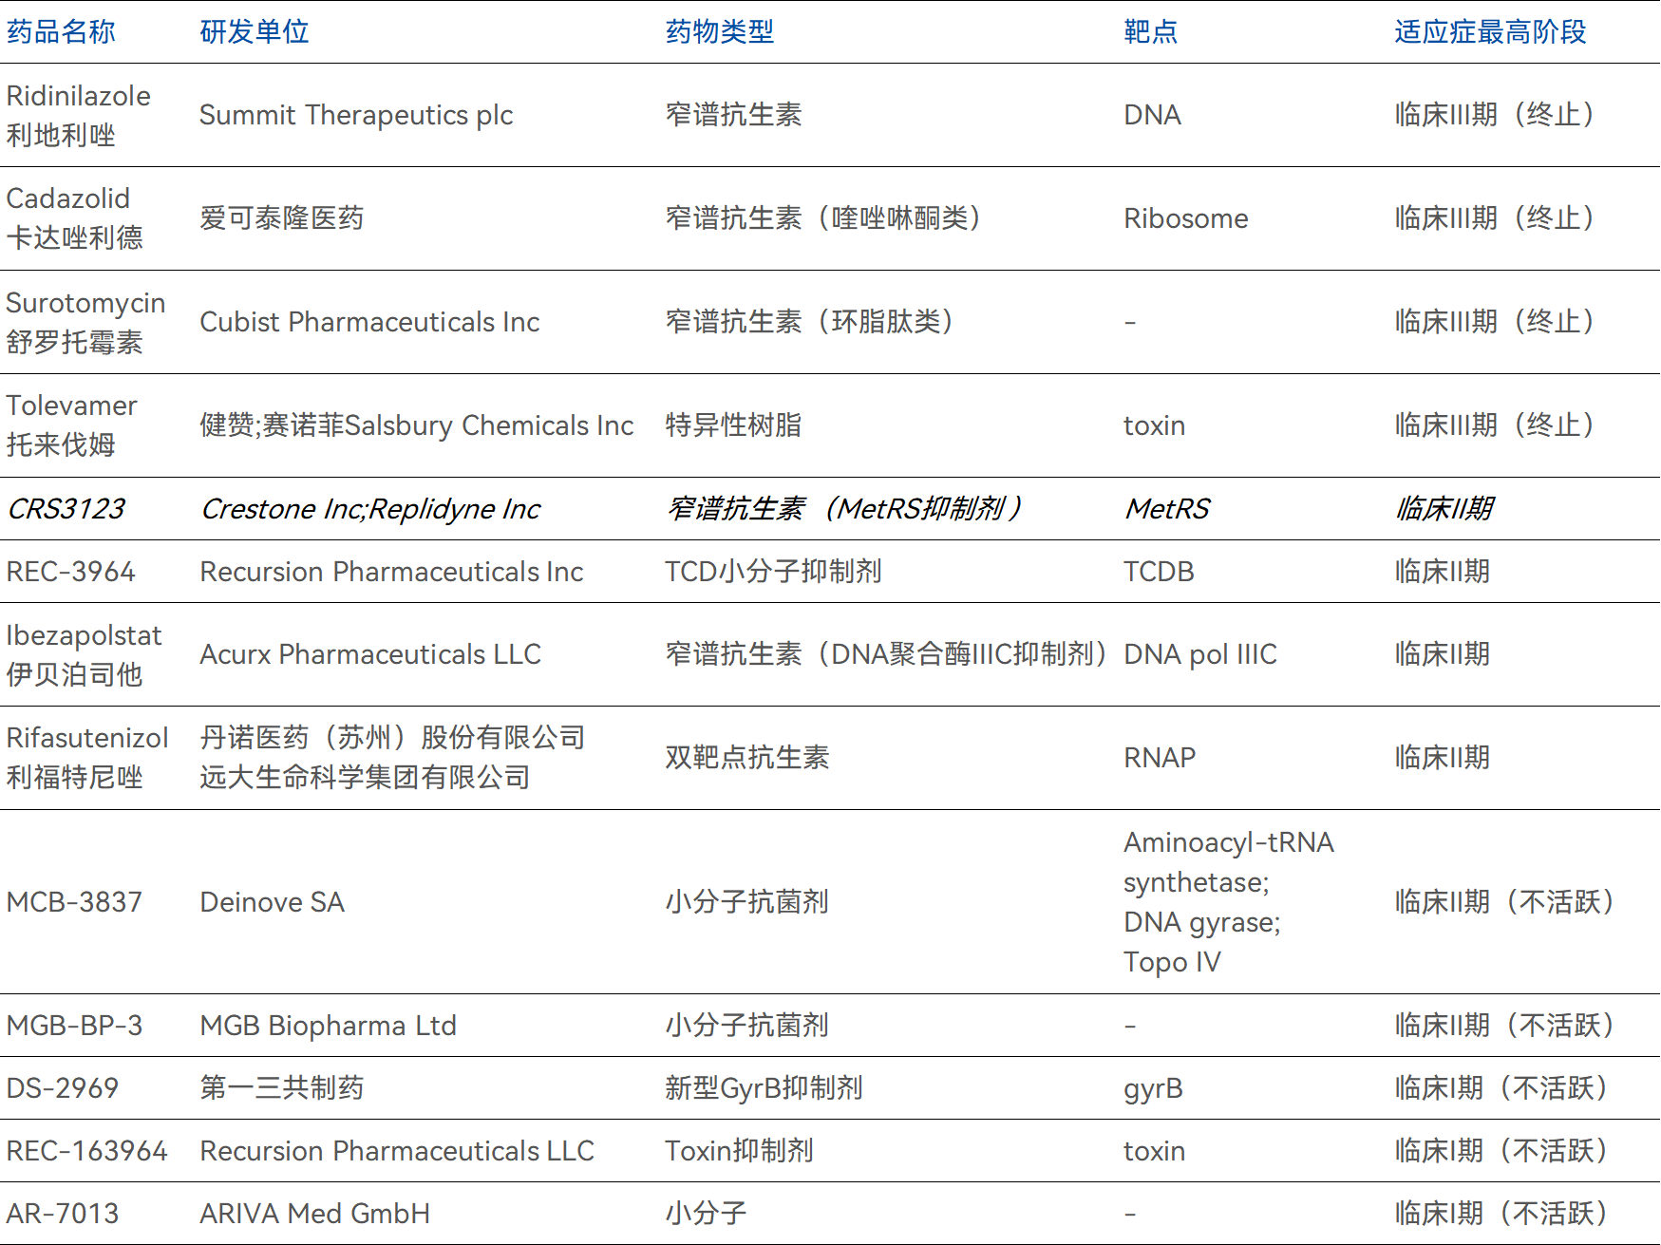Open Cubist Pharmaceuticals Inc developer entry
This screenshot has width=1661, height=1245.
(x=368, y=322)
